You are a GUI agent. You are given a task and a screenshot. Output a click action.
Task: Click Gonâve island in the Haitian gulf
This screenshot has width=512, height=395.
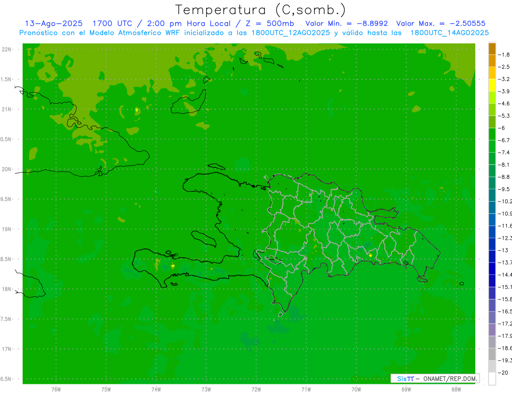click(204, 239)
